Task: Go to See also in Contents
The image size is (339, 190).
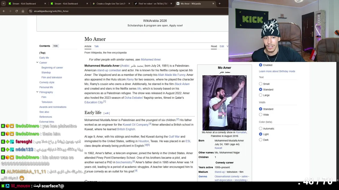Action: point(44,112)
